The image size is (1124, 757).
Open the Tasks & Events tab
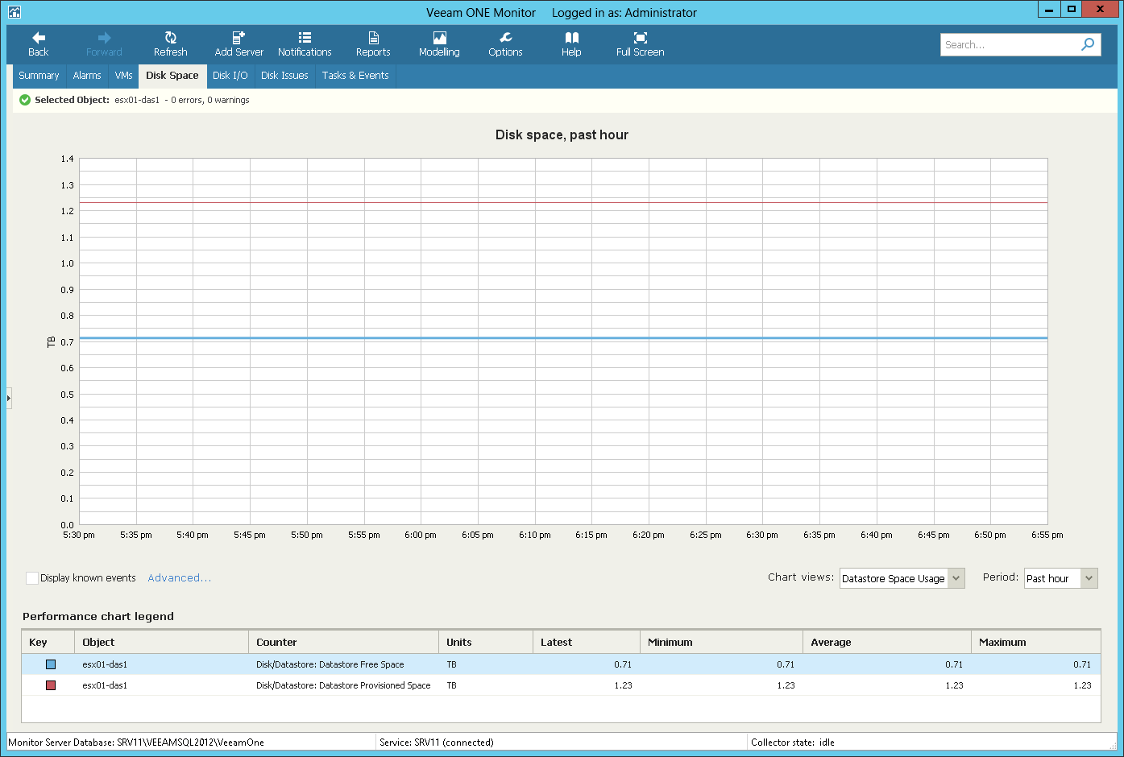(355, 76)
